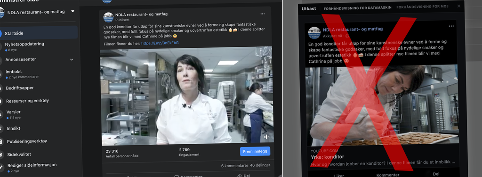Click the Akkurat nå timestamp

(332, 36)
